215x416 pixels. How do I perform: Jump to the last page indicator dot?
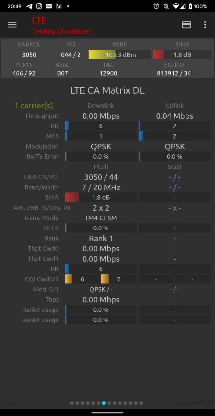pos(141,403)
